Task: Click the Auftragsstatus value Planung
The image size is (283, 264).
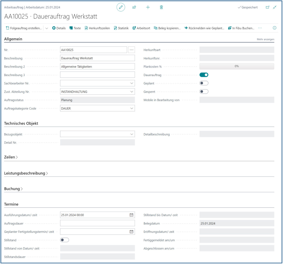Action: [97, 100]
